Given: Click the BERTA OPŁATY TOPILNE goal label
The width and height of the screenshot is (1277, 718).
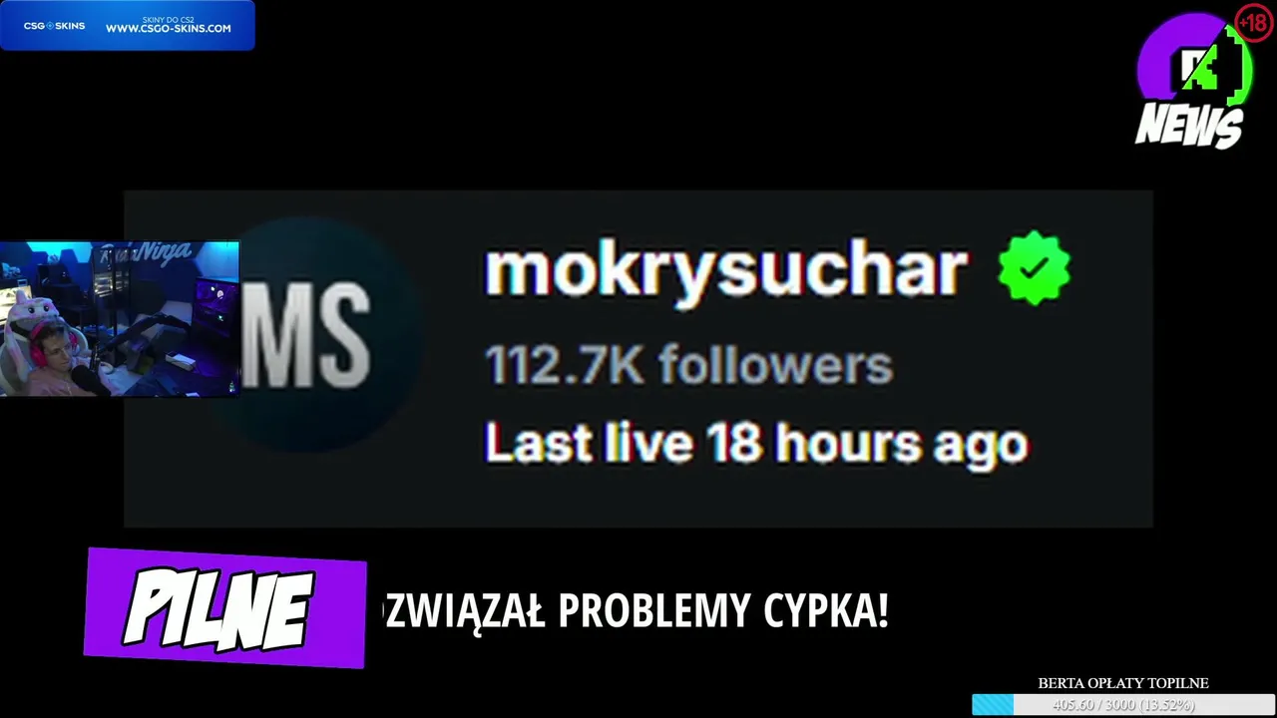Looking at the screenshot, I should 1123,683.
